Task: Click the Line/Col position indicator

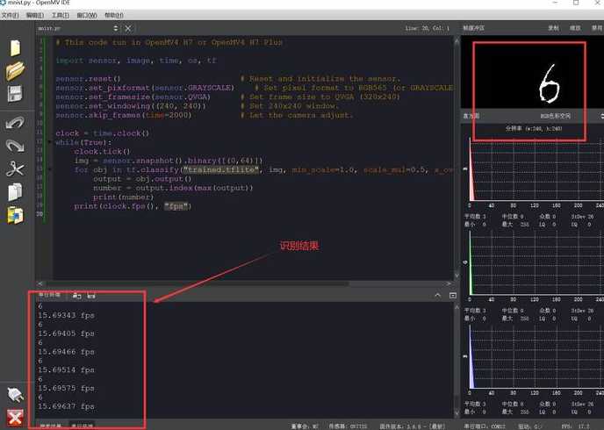Action: (x=427, y=28)
